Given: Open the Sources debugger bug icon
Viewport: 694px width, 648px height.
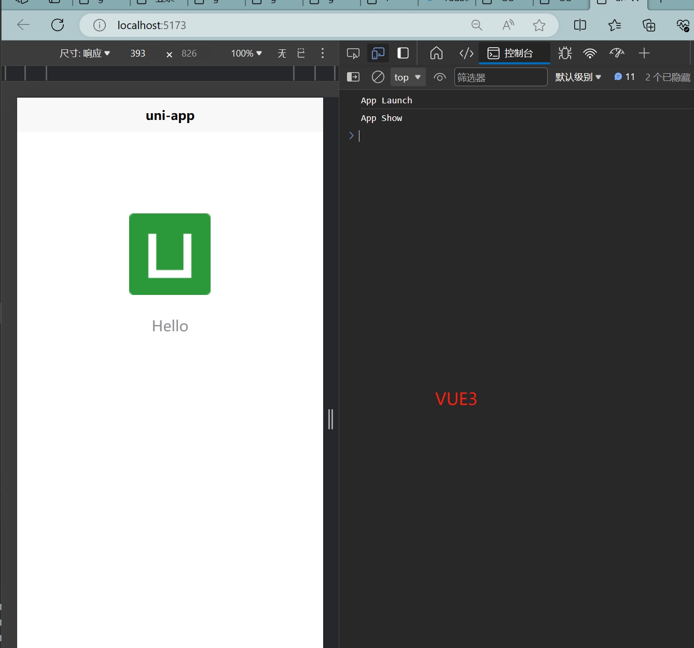Looking at the screenshot, I should pos(565,53).
